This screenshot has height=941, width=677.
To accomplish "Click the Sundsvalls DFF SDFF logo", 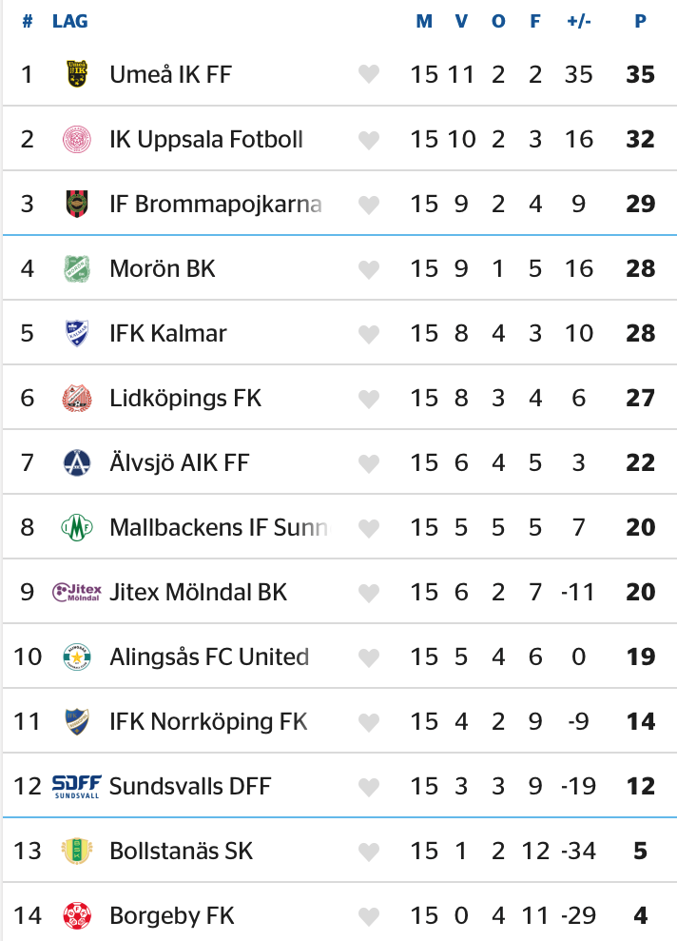I will 76,786.
